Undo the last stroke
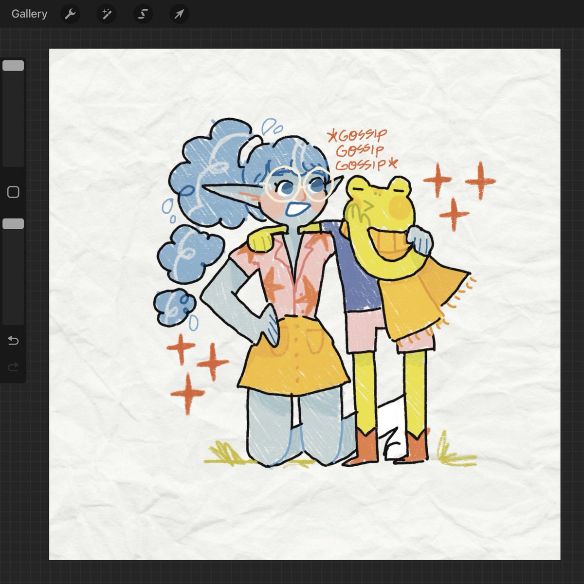The width and height of the screenshot is (584, 584). (x=13, y=341)
